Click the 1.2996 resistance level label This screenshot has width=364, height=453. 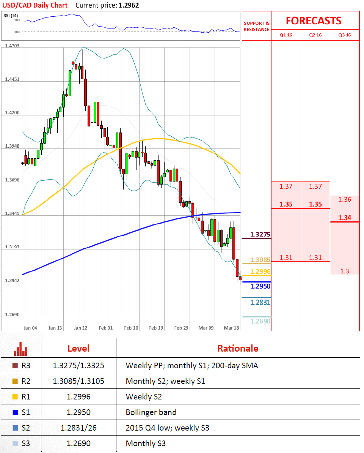[x=260, y=271]
